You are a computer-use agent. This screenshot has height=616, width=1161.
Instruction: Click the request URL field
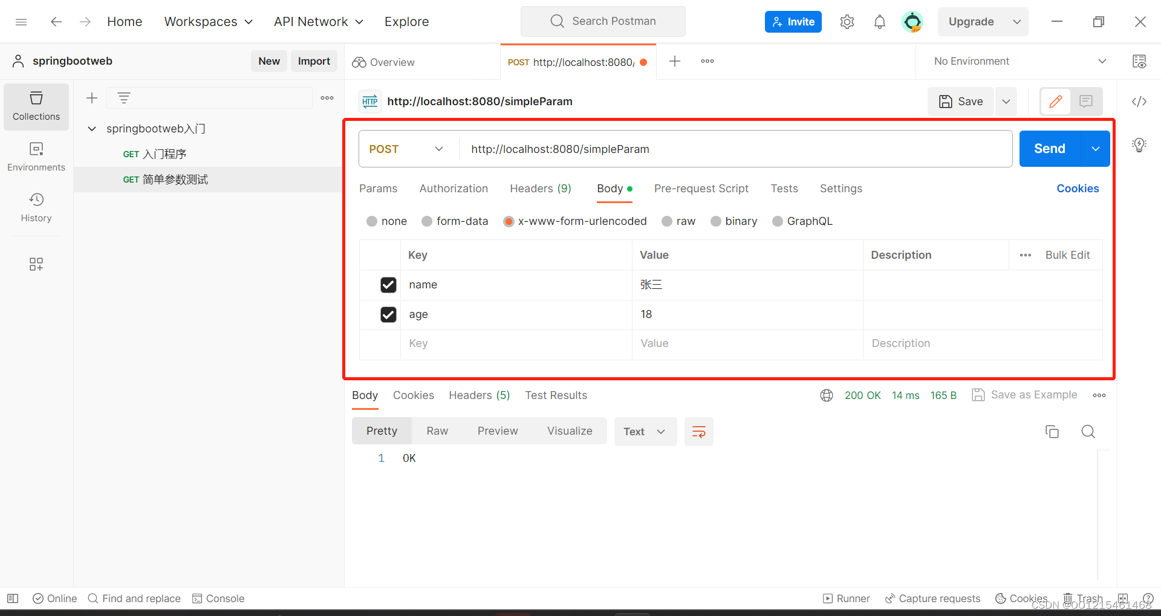735,149
